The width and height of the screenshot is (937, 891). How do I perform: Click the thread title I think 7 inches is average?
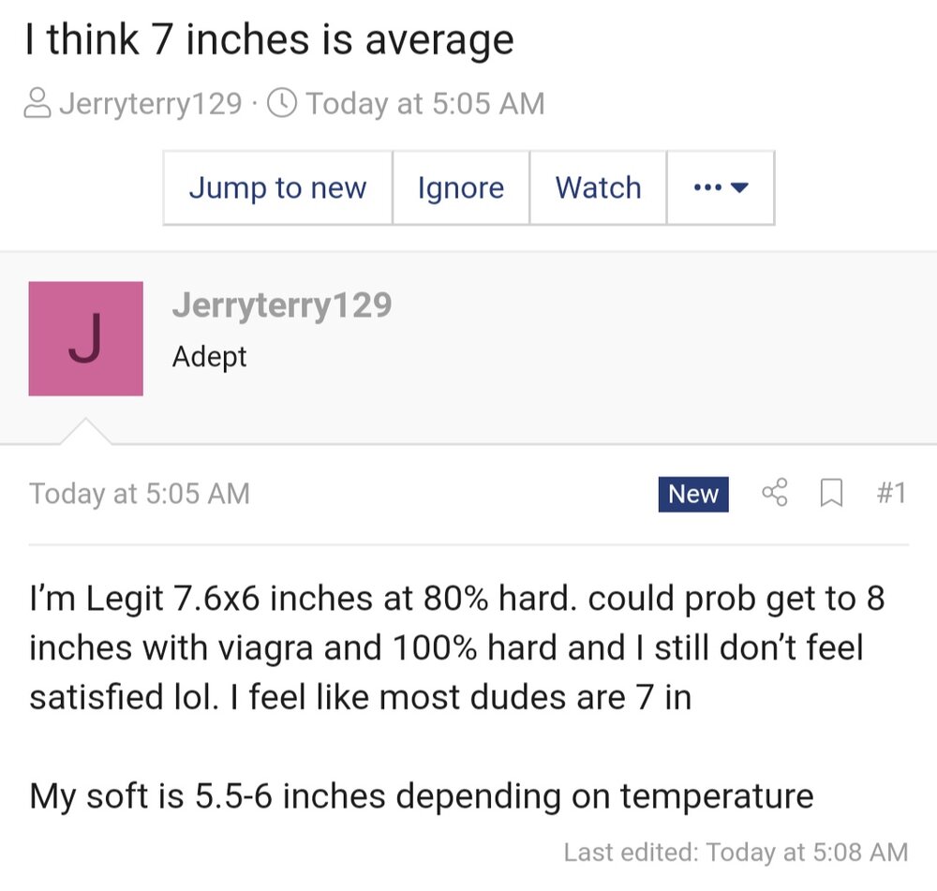(270, 40)
